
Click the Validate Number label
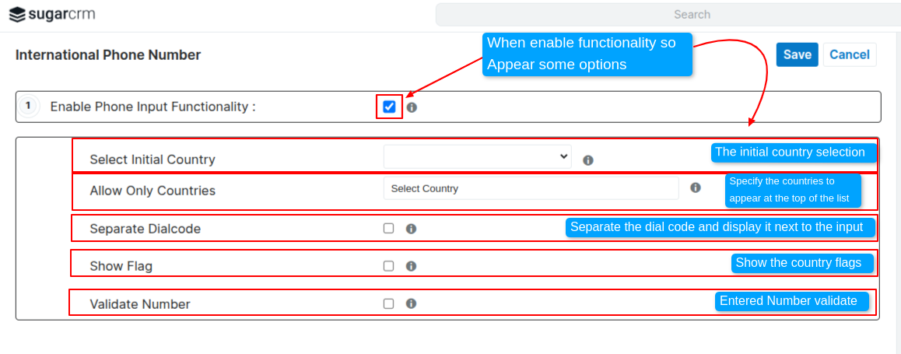click(140, 304)
